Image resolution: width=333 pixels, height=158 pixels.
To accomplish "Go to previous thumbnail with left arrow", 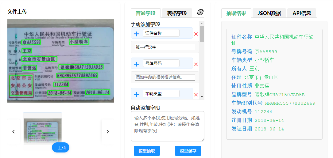I will point(14,132).
